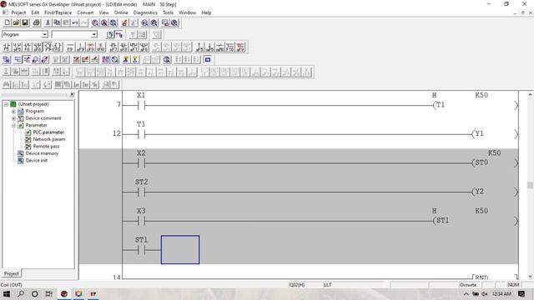
Task: Insert coil with the F7 icon
Action: 48,47
